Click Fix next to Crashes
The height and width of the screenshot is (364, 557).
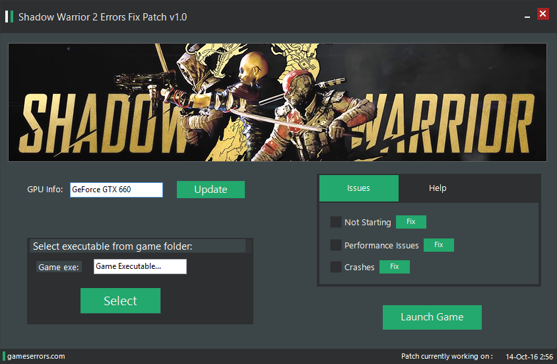click(394, 267)
